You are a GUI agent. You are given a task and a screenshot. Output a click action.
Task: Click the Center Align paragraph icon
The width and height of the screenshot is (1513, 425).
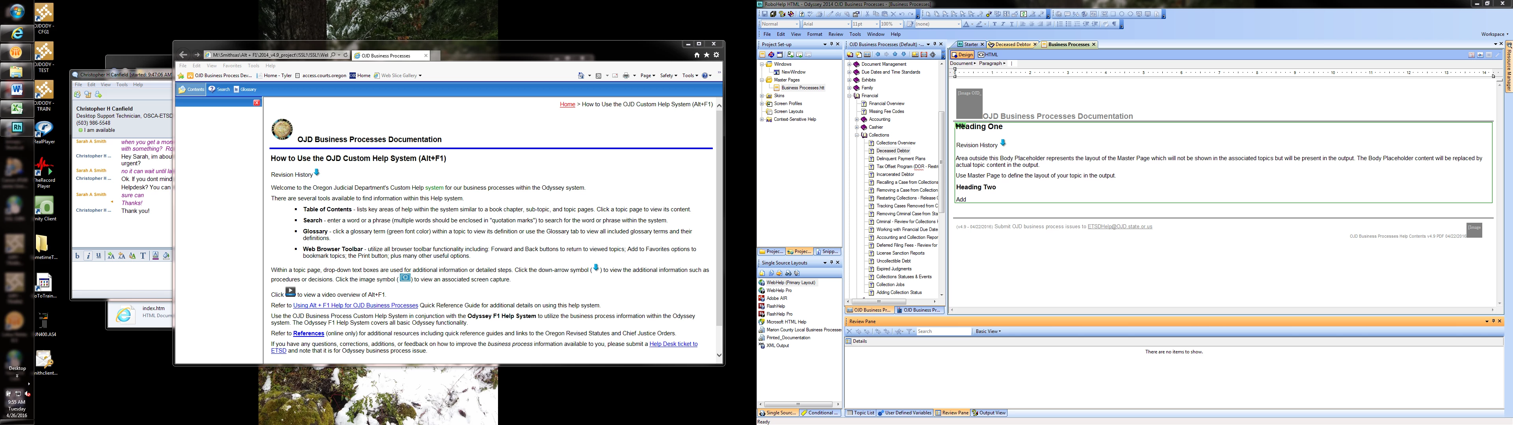[1032, 24]
